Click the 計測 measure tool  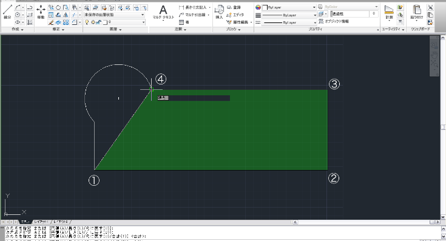click(x=389, y=13)
